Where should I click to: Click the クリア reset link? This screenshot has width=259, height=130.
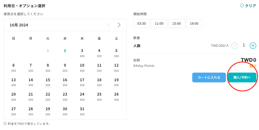click(248, 6)
